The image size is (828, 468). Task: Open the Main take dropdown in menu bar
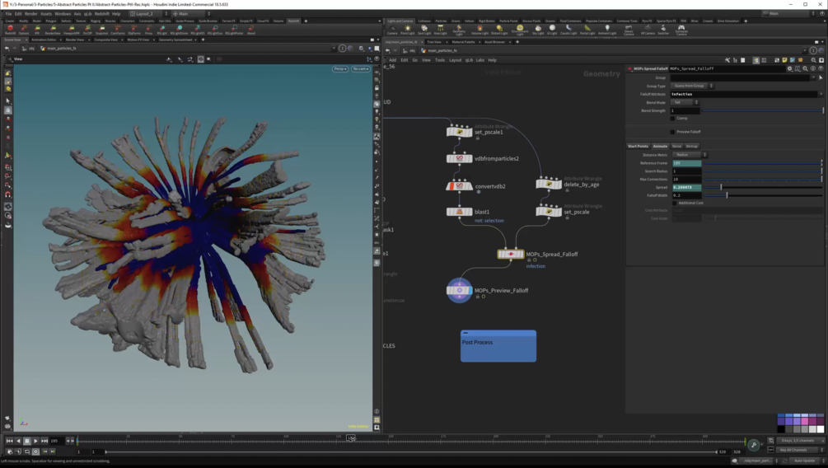point(190,14)
